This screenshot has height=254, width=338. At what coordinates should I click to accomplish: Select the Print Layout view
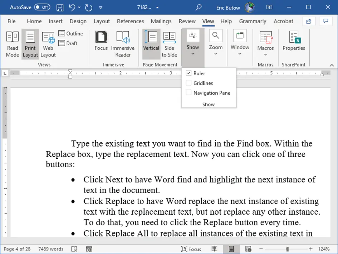[30, 44]
